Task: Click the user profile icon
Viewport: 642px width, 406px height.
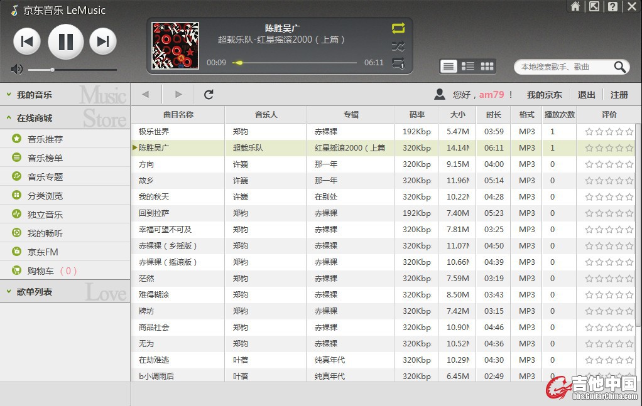Action: [439, 95]
